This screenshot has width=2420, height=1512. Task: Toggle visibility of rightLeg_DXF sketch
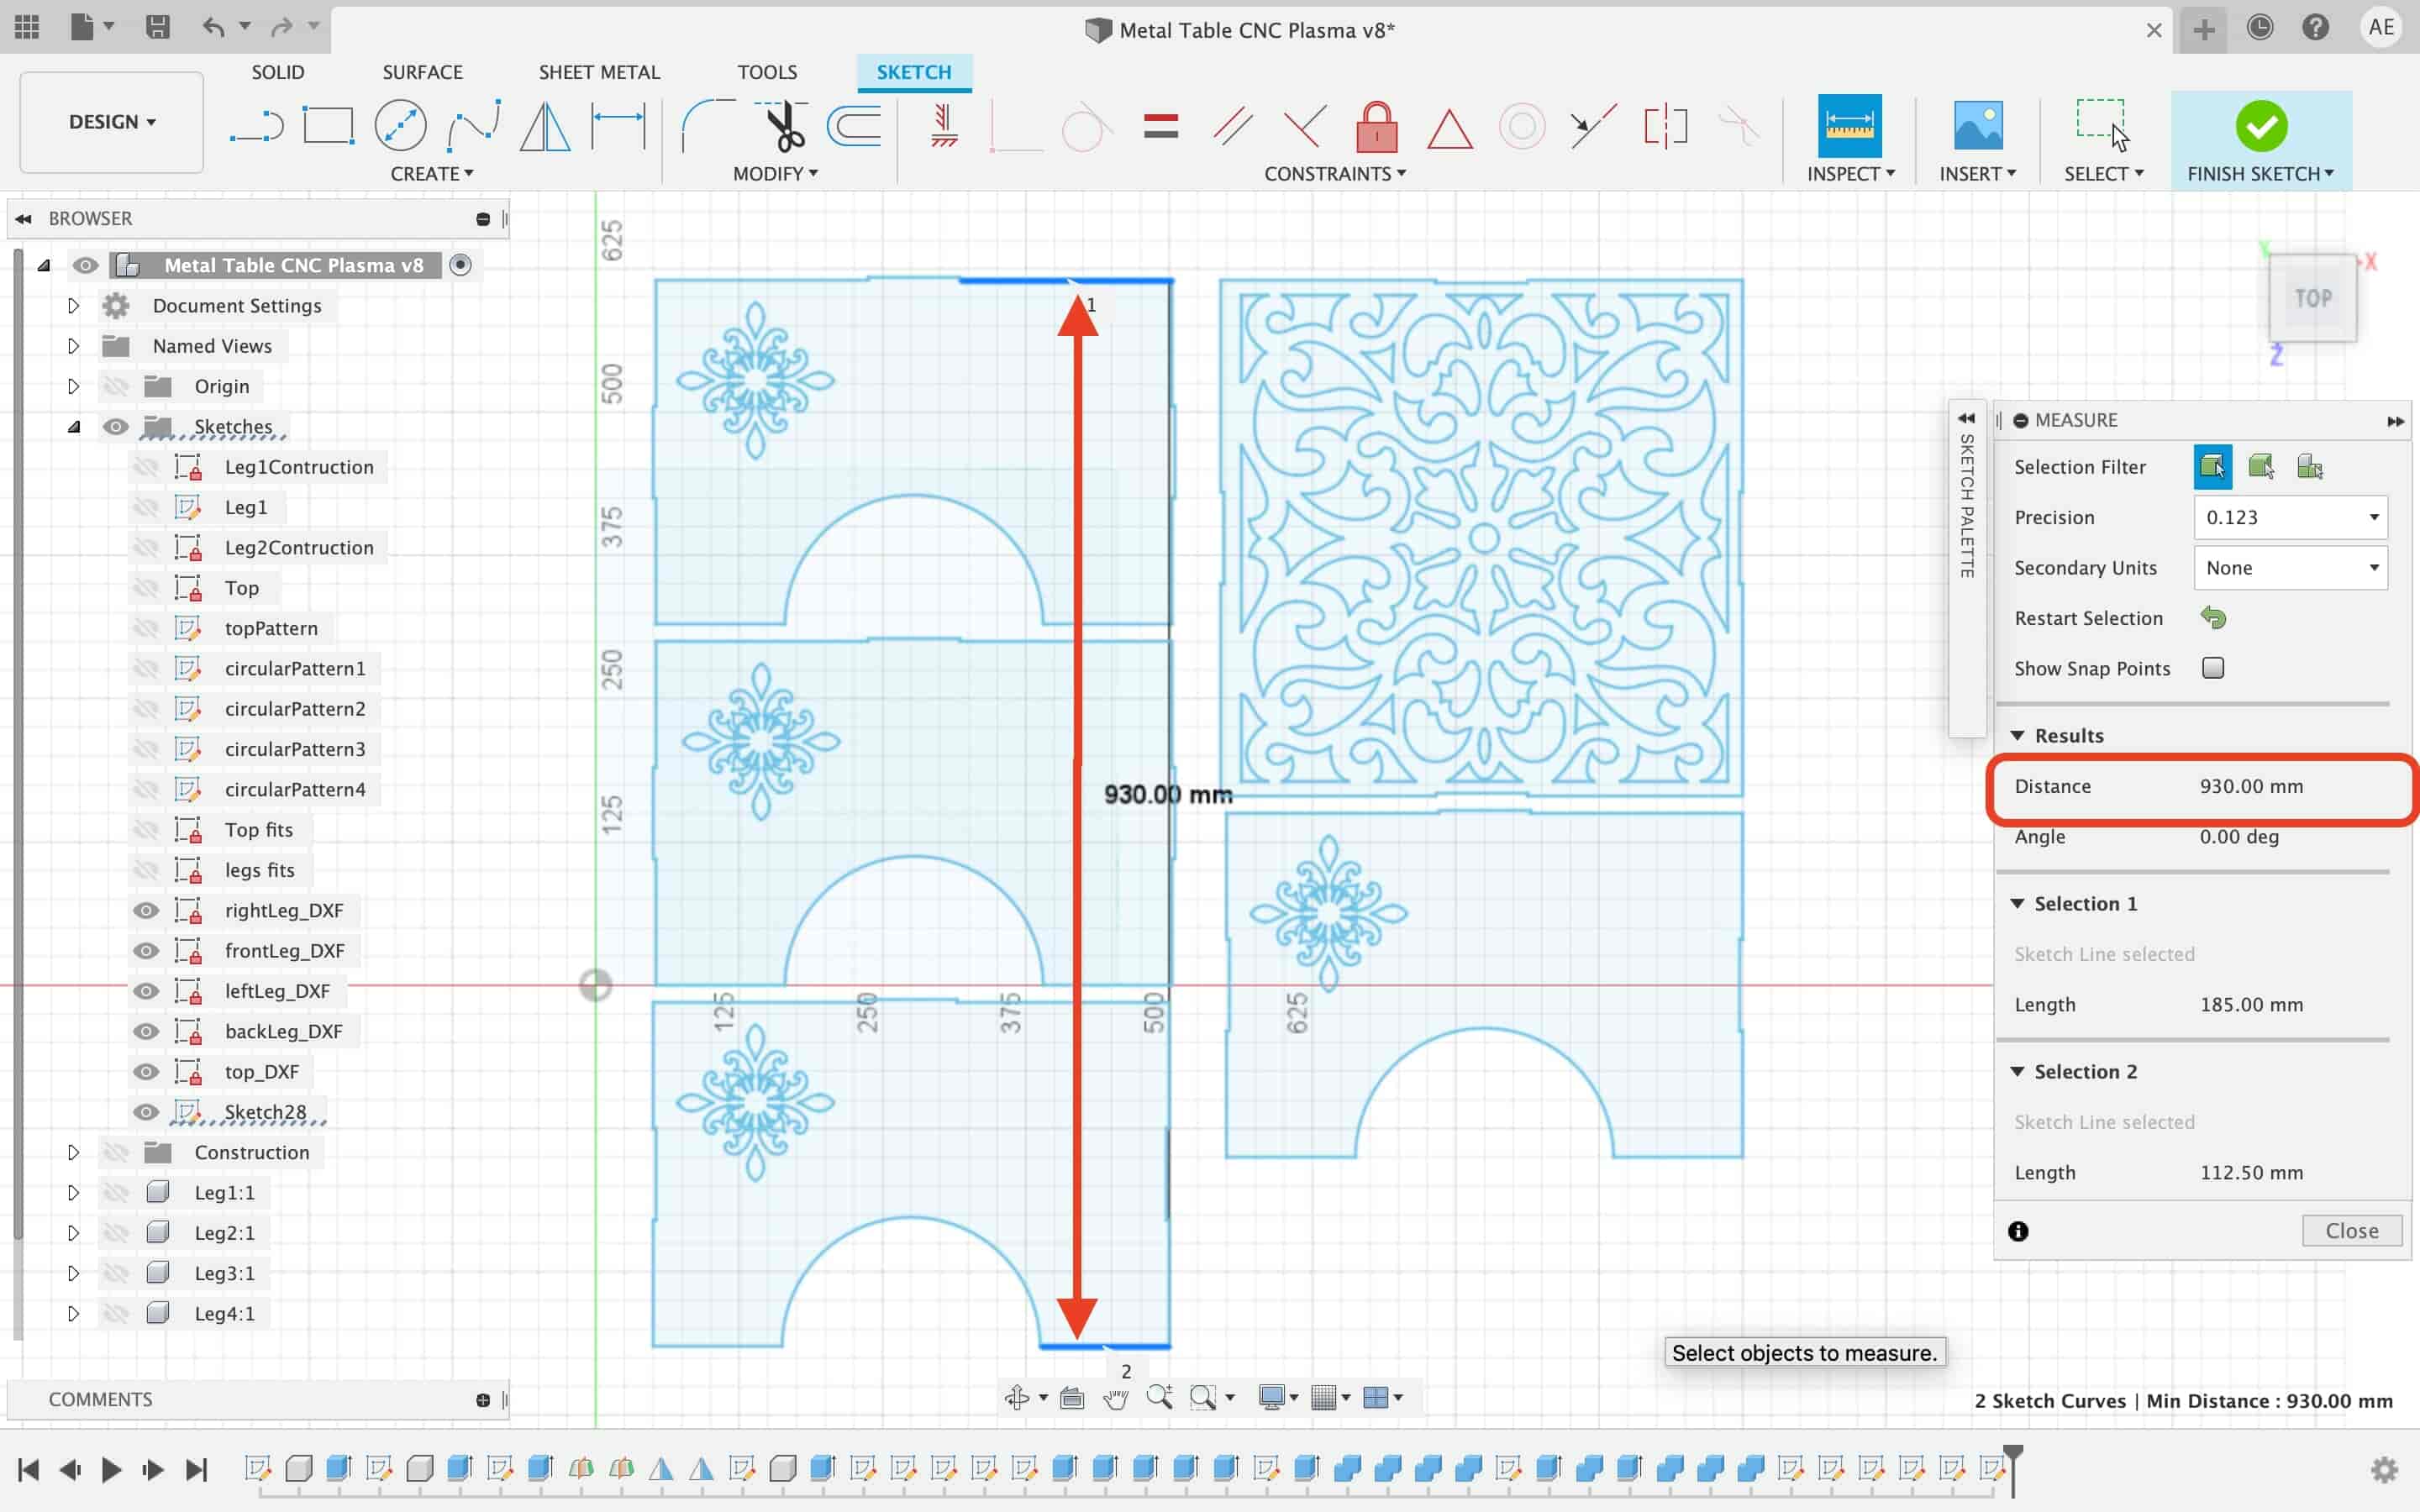[148, 909]
